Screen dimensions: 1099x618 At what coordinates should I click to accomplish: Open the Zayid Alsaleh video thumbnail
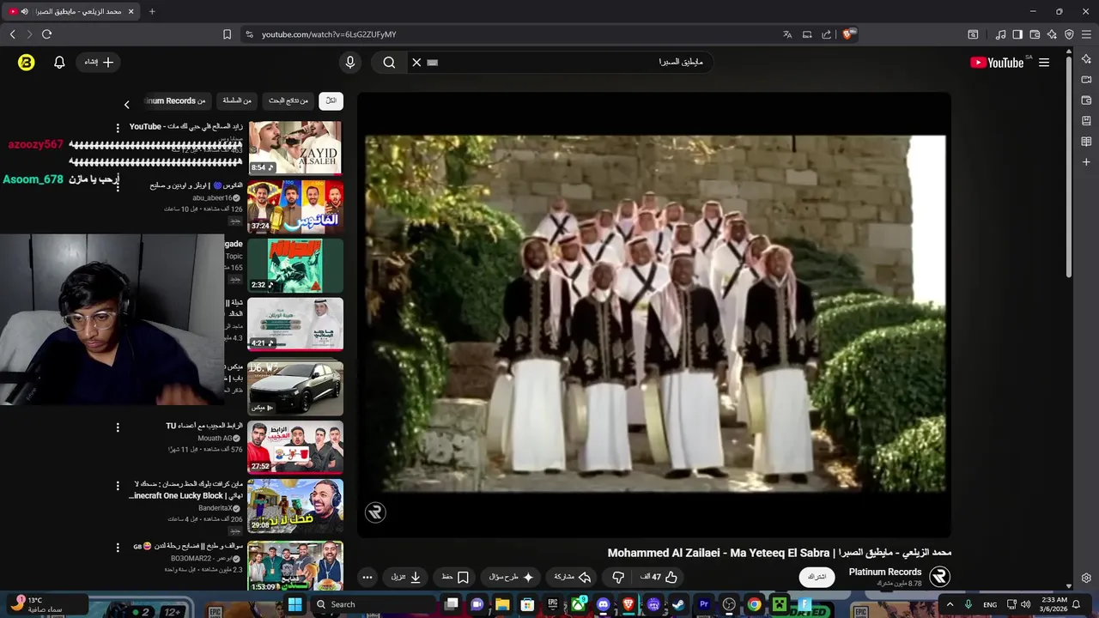[295, 148]
